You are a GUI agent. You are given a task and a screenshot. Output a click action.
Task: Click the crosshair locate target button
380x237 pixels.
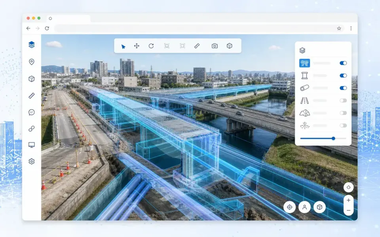click(290, 207)
